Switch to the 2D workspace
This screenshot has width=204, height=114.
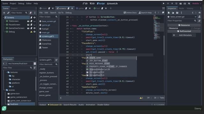coord(85,3)
